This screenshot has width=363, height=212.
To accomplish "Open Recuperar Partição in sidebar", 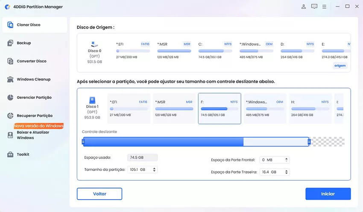I will point(35,115).
